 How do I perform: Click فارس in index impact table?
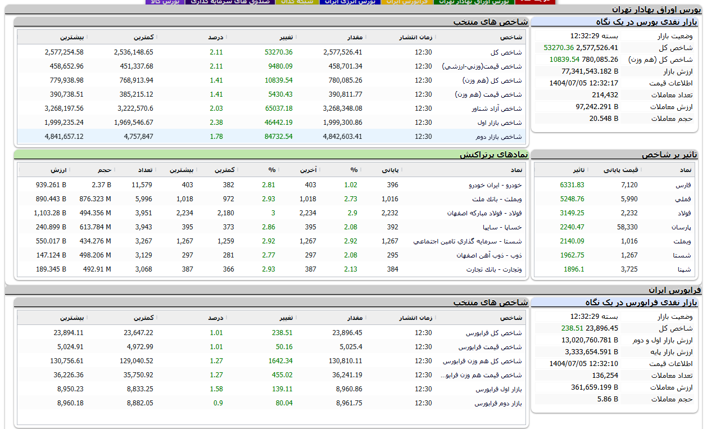(683, 185)
